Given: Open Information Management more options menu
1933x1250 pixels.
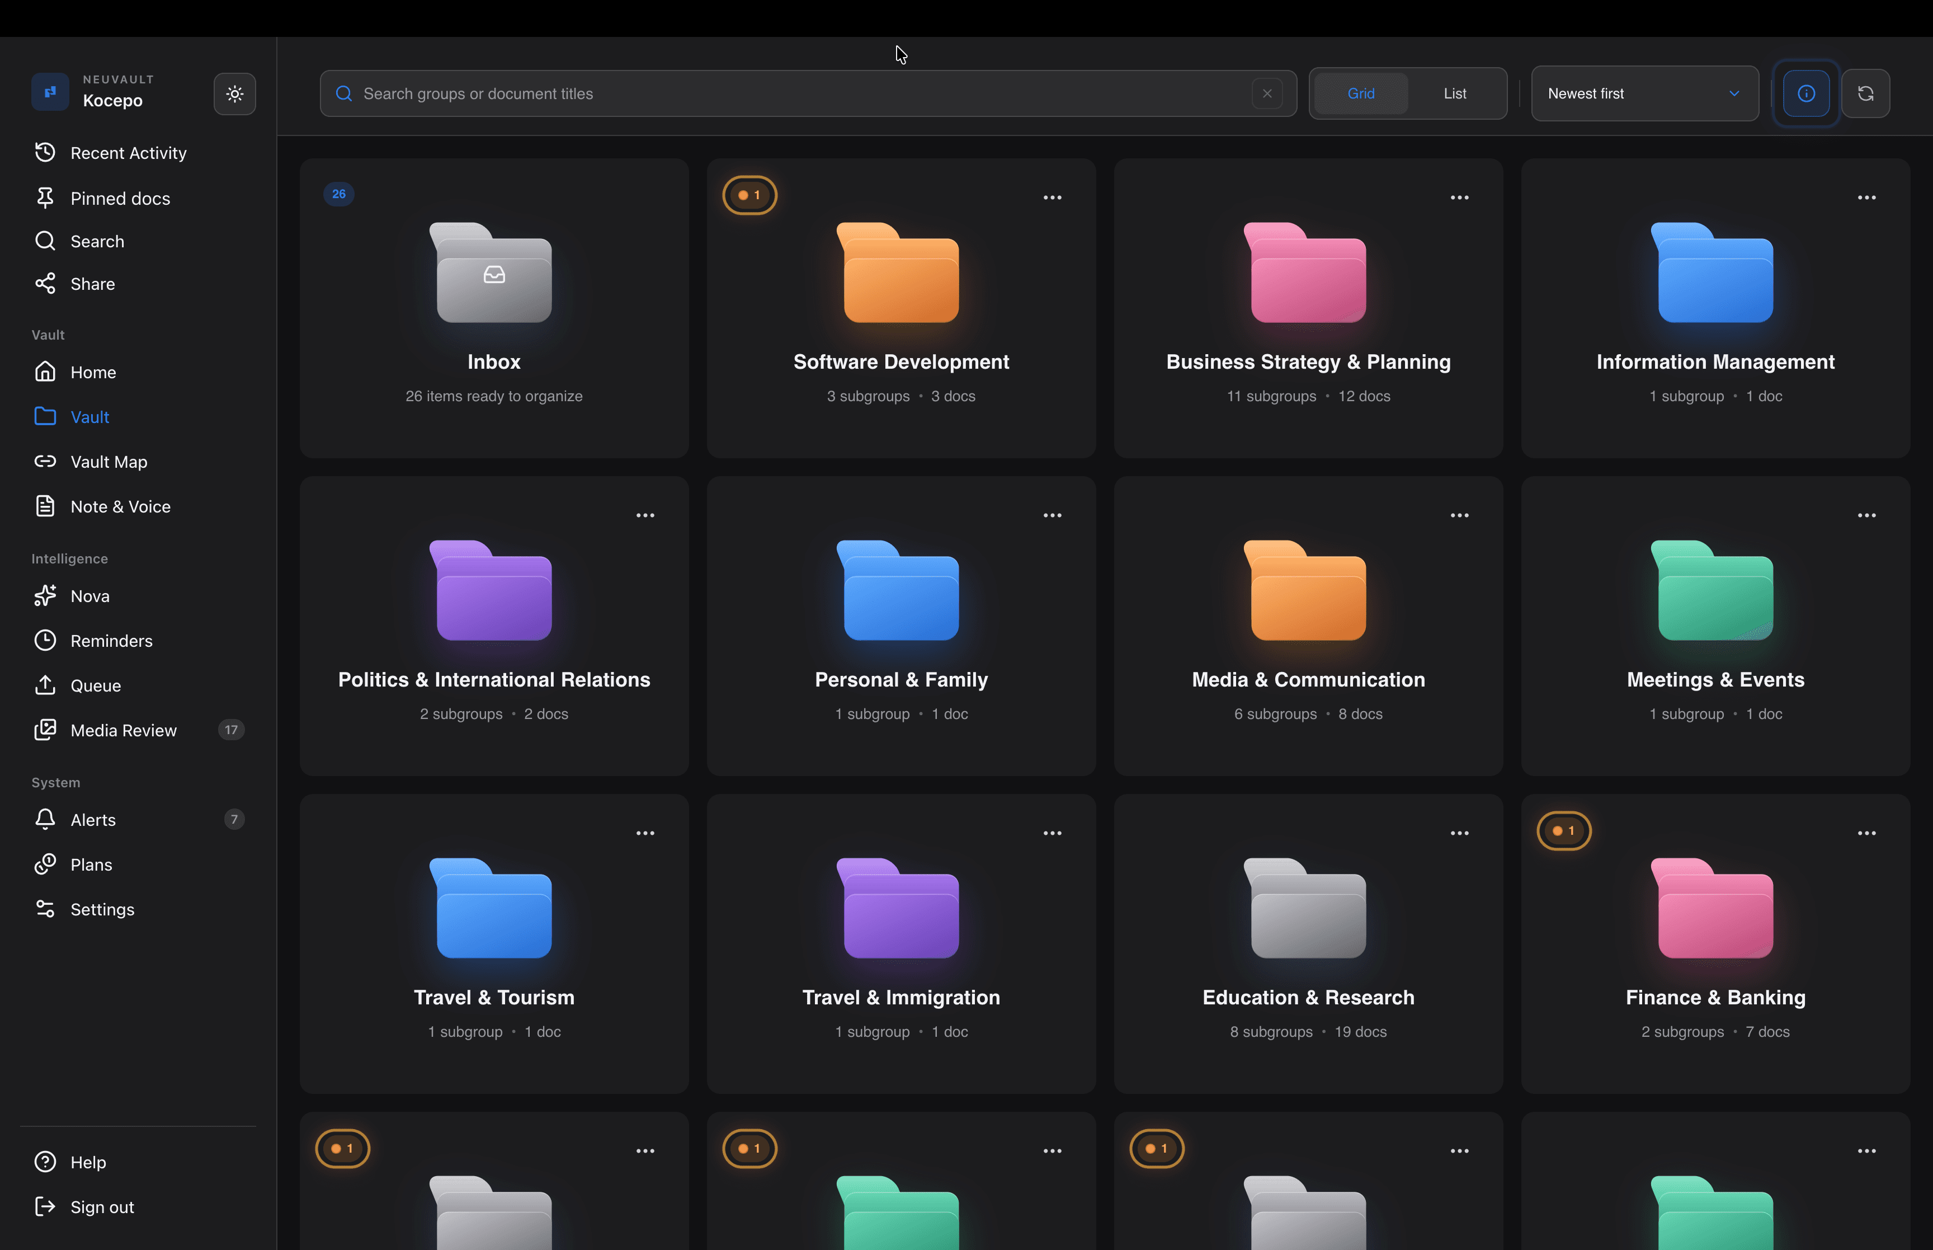Looking at the screenshot, I should (x=1866, y=198).
